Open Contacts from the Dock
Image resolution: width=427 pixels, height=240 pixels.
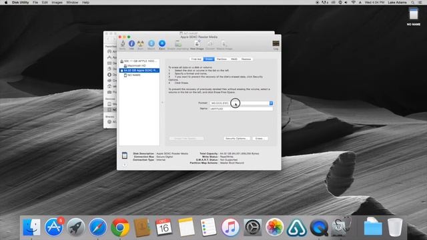(x=142, y=227)
